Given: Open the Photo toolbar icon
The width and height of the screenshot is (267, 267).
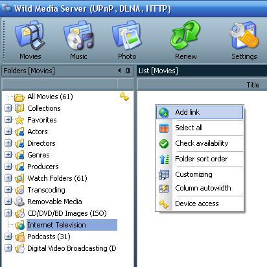Looking at the screenshot, I should pyautogui.click(x=127, y=35).
